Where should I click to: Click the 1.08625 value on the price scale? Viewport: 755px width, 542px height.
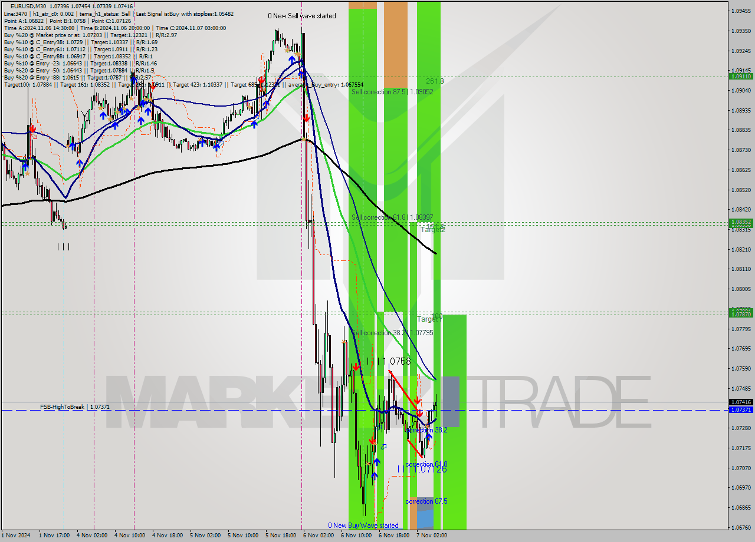click(x=741, y=170)
